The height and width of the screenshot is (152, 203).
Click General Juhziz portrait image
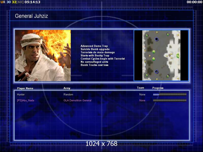tap(43, 55)
